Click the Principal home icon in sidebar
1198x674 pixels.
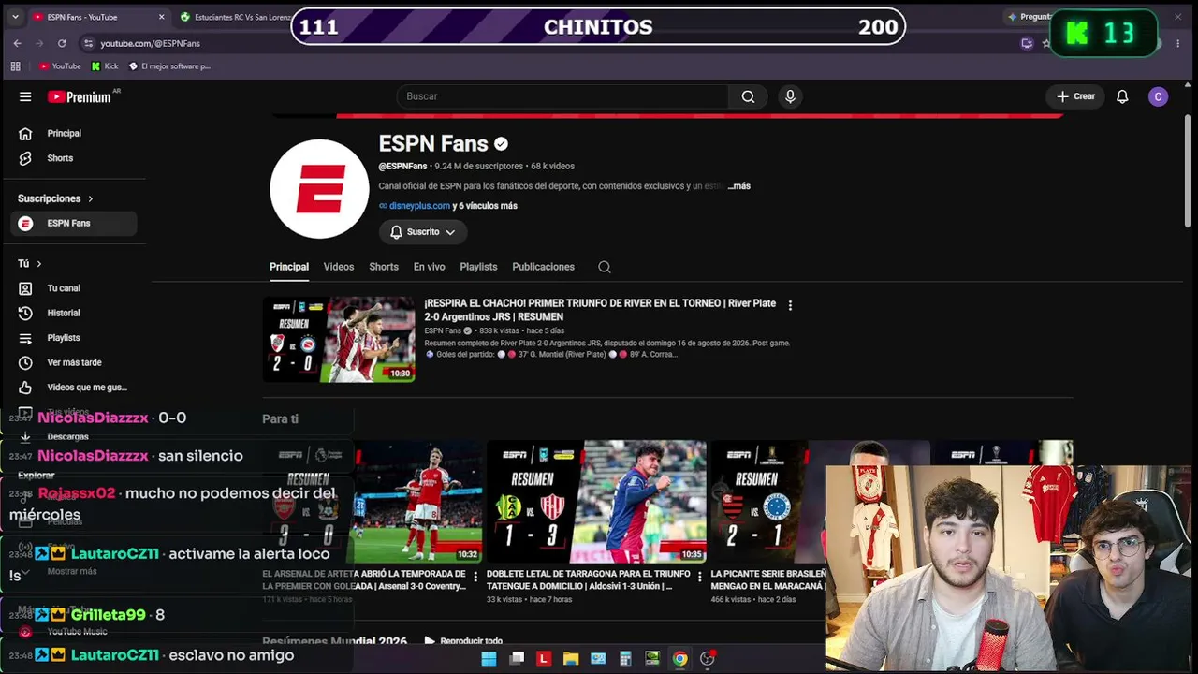pyautogui.click(x=25, y=134)
